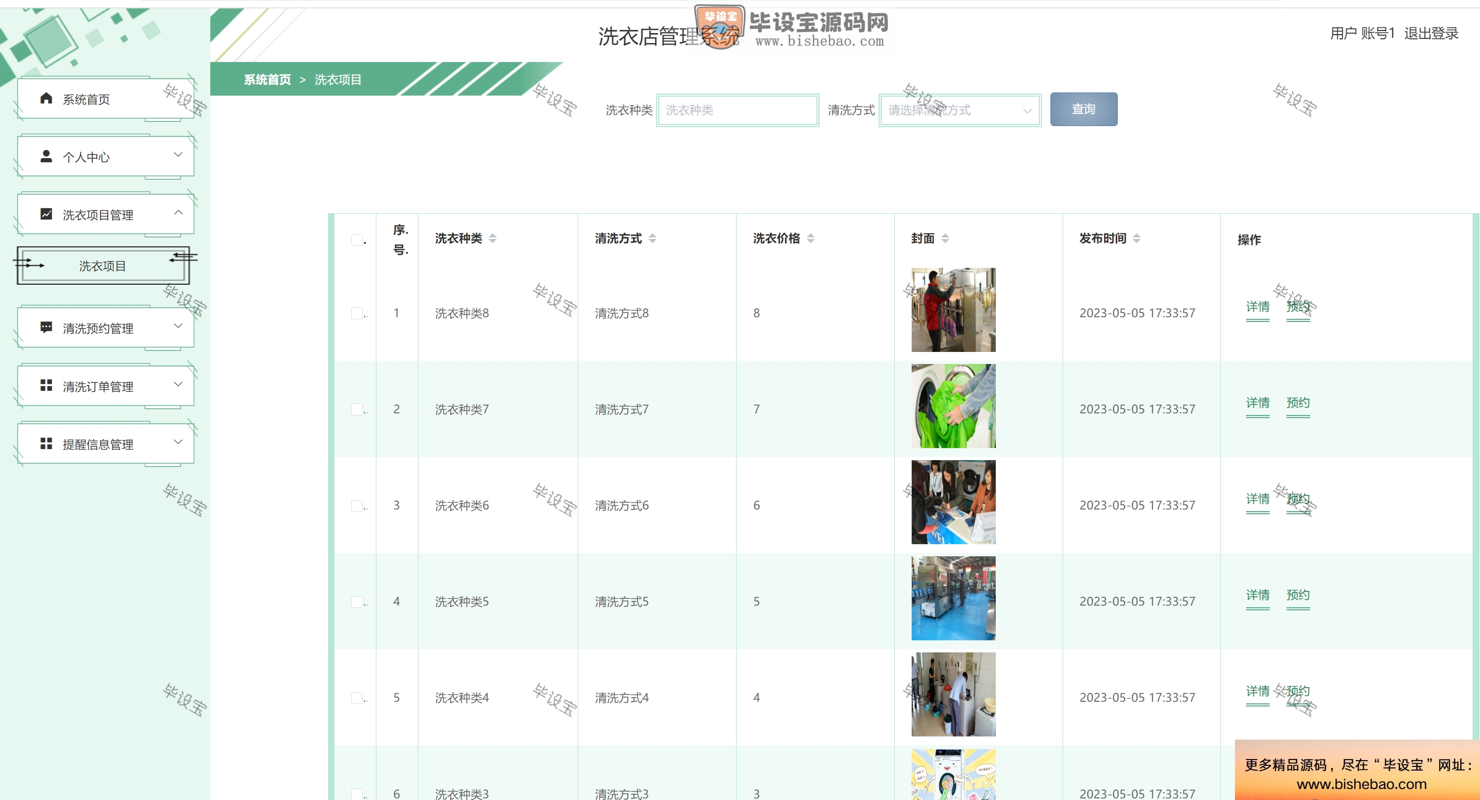Click the person icon beside 个人中心
Screen dimensions: 1480x800
click(47, 156)
